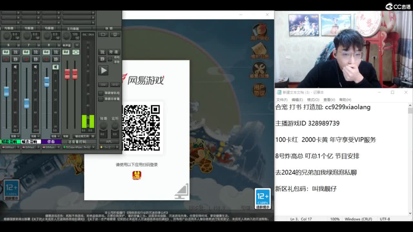
Task: Open snapshot folder icon in mixer
Action: [x=103, y=34]
